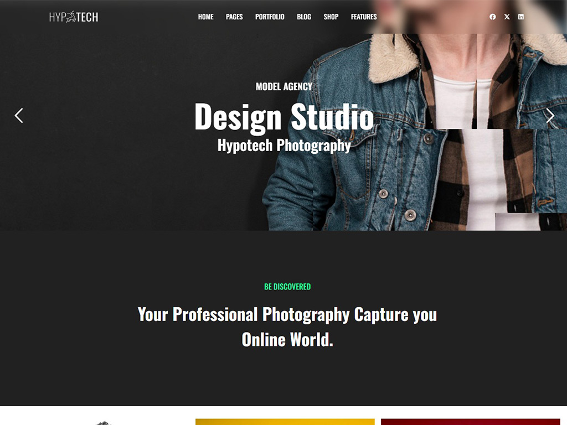The image size is (567, 425).
Task: Select the yellow image tile below
Action: [x=285, y=422]
